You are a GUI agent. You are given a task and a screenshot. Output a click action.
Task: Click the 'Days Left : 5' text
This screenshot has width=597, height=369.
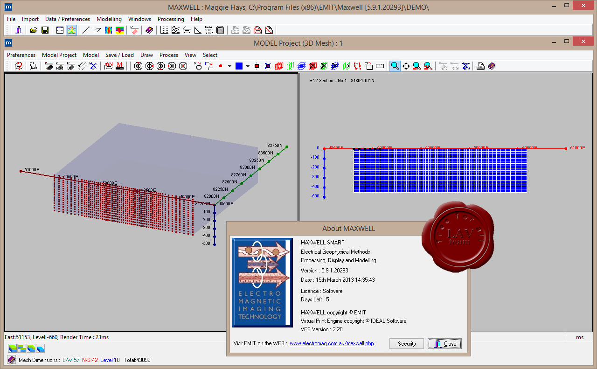[315, 299]
